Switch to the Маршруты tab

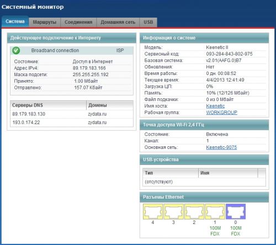(45, 22)
